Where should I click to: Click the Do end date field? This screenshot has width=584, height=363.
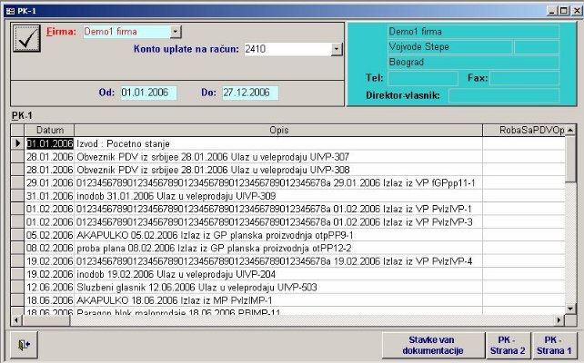(x=250, y=93)
